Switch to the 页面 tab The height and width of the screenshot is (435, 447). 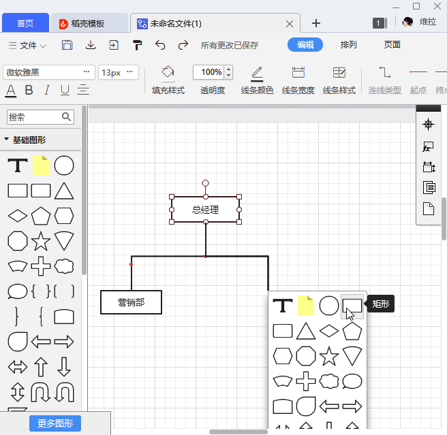click(392, 45)
